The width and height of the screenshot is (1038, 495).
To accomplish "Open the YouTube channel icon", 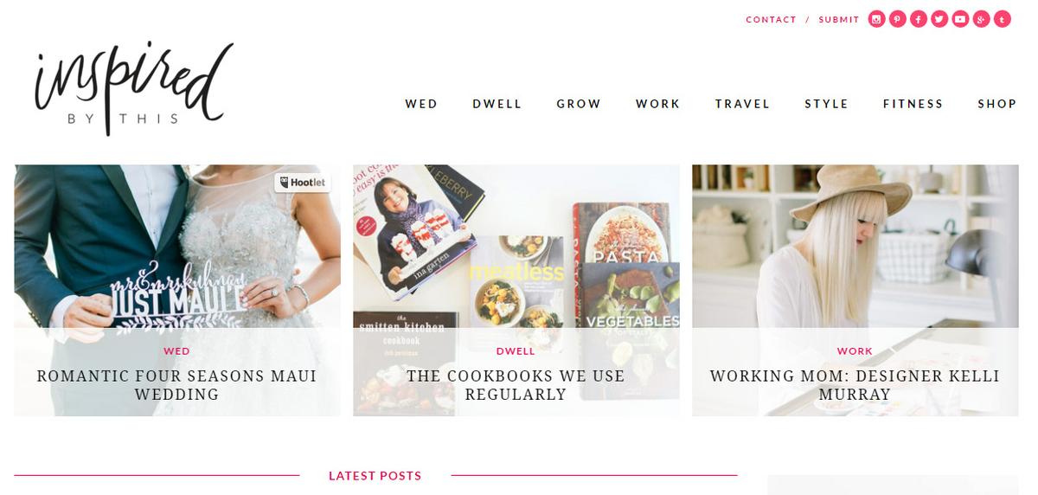I will tap(960, 19).
